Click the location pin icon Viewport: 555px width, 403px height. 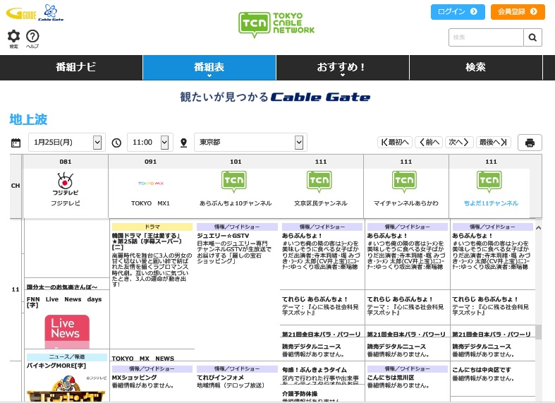183,143
